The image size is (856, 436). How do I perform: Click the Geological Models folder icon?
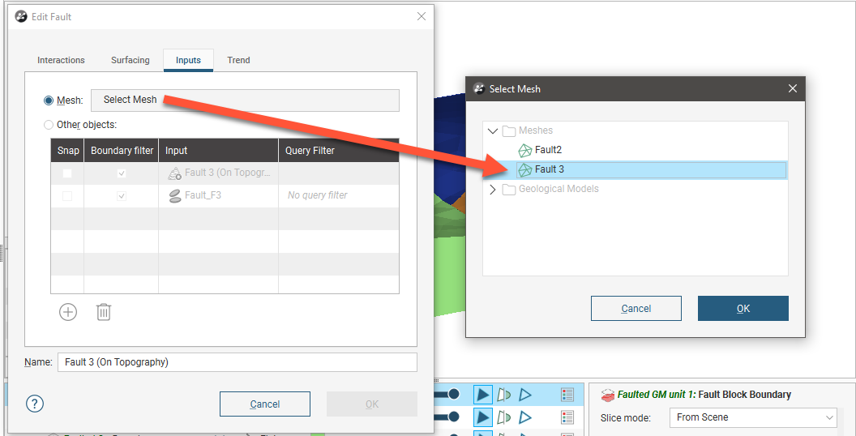509,190
